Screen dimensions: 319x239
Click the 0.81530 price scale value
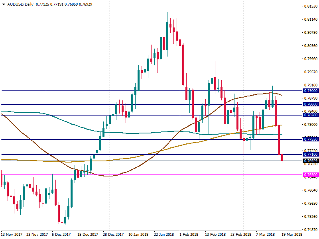tap(310, 6)
